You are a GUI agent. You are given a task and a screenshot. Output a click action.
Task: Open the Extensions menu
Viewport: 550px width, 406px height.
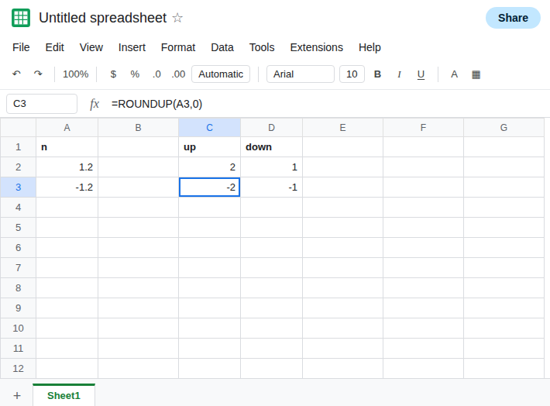click(x=316, y=47)
